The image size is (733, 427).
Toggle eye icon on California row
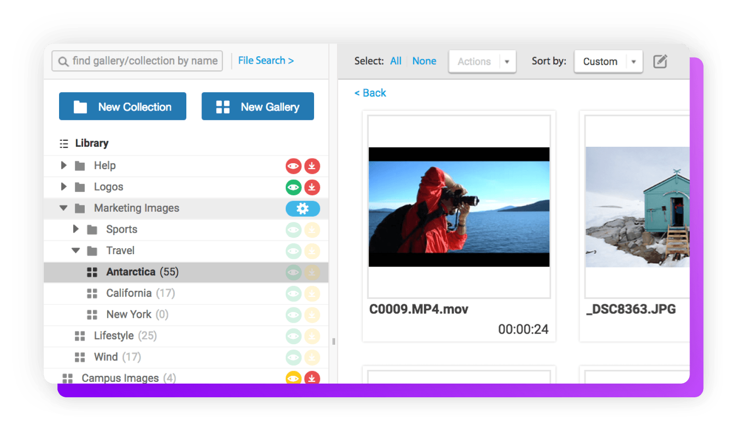[x=293, y=294]
